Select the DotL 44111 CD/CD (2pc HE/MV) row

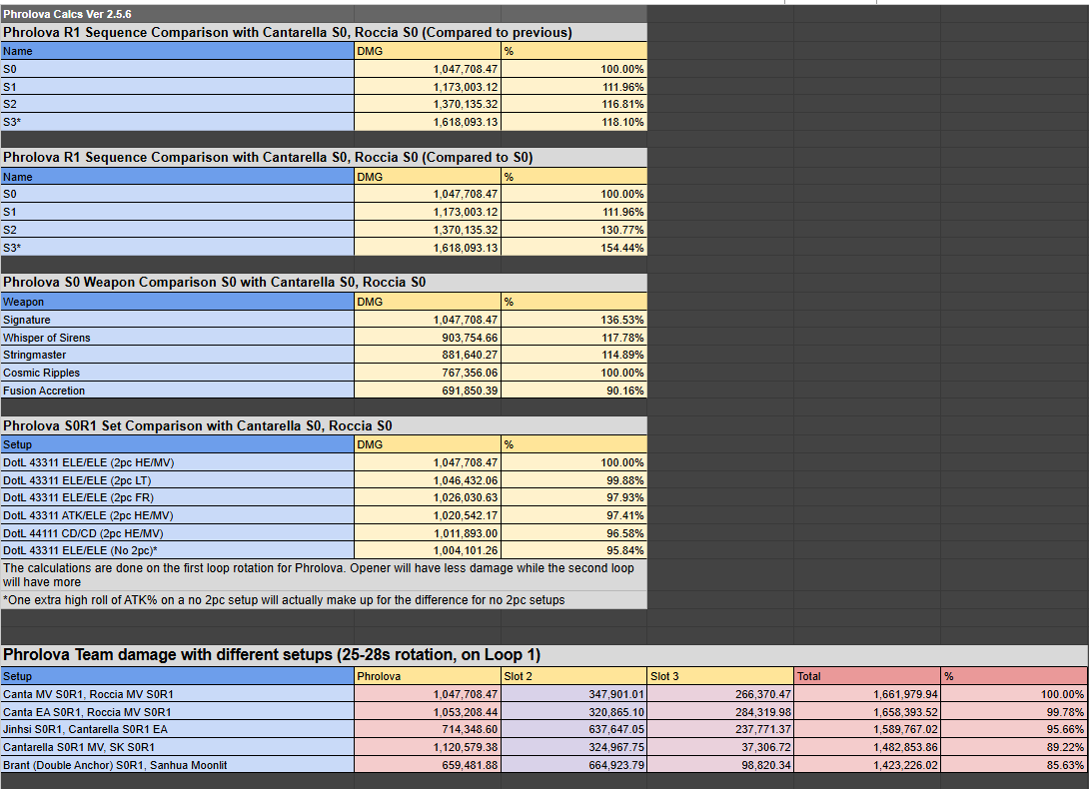(177, 534)
